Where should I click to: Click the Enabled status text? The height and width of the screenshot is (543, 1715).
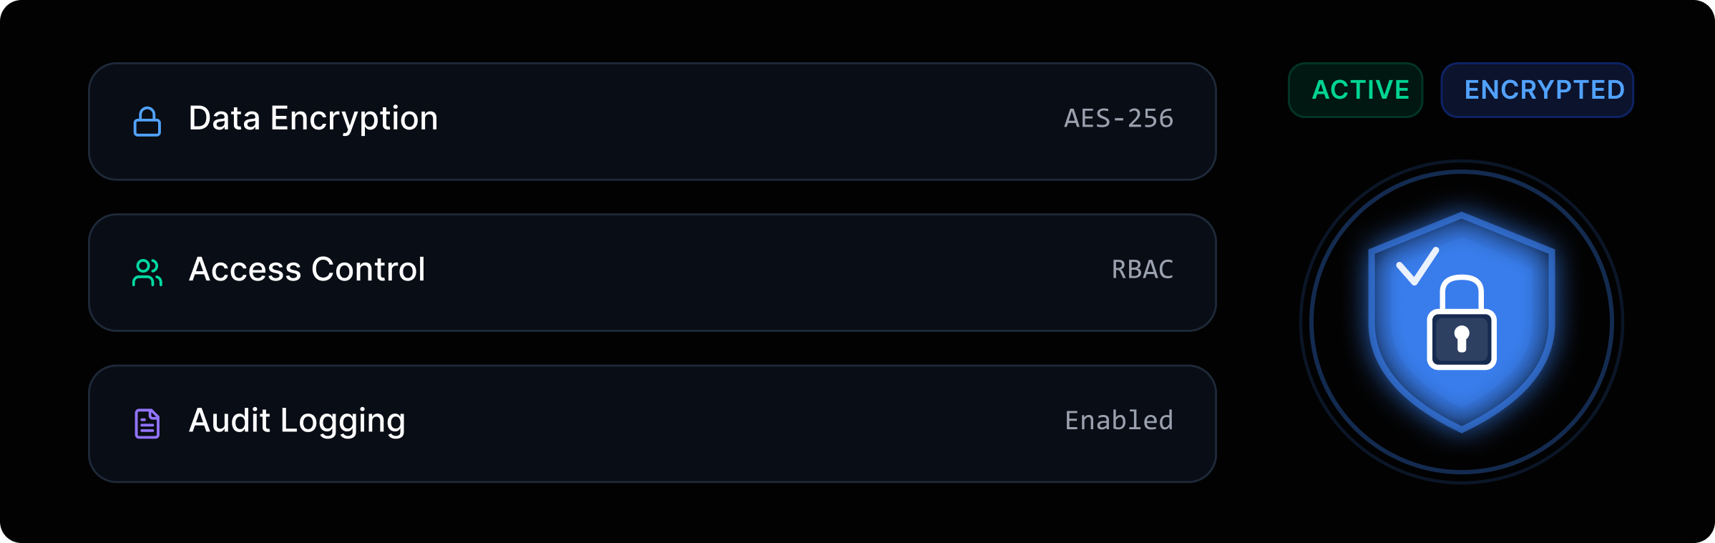[x=1118, y=421]
